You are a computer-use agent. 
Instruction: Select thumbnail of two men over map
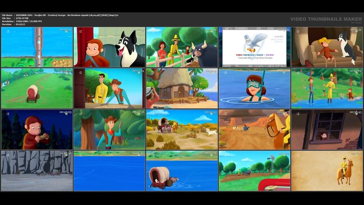(109, 88)
